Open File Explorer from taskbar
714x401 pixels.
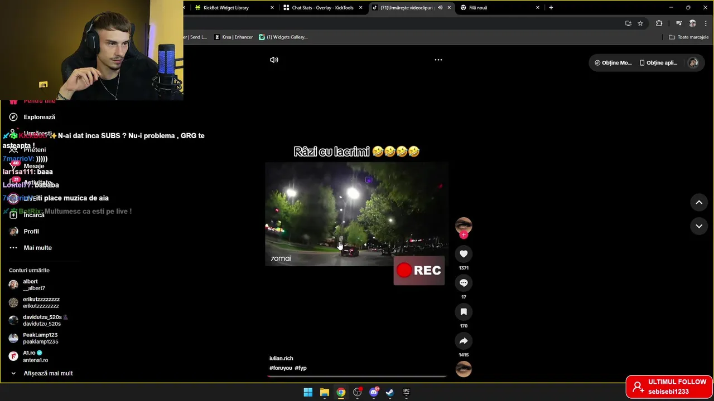pyautogui.click(x=325, y=393)
